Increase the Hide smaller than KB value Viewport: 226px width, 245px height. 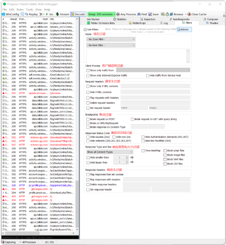[x=127, y=157]
